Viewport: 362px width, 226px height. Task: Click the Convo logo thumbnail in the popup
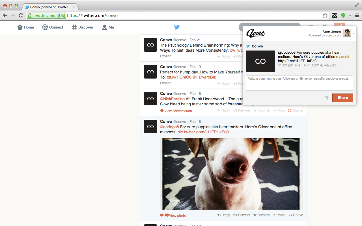click(x=260, y=61)
